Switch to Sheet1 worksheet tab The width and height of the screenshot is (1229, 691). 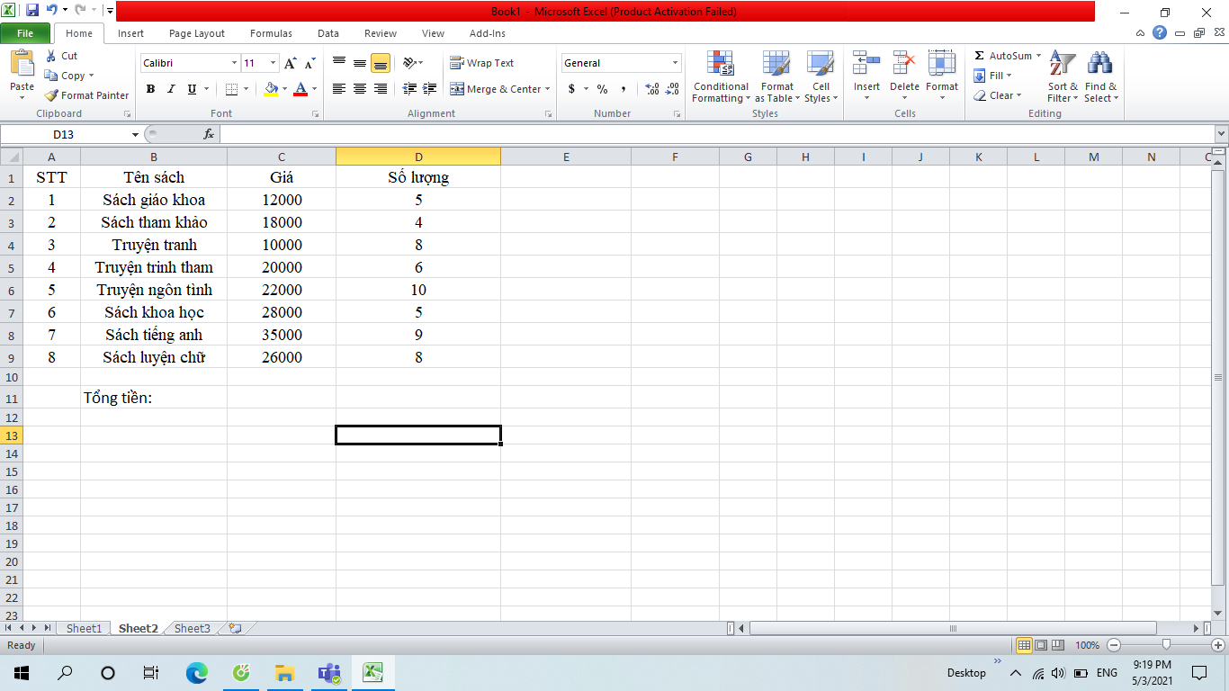pyautogui.click(x=84, y=628)
